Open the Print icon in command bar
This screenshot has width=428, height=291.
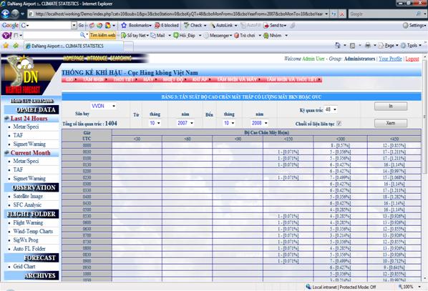(368, 46)
